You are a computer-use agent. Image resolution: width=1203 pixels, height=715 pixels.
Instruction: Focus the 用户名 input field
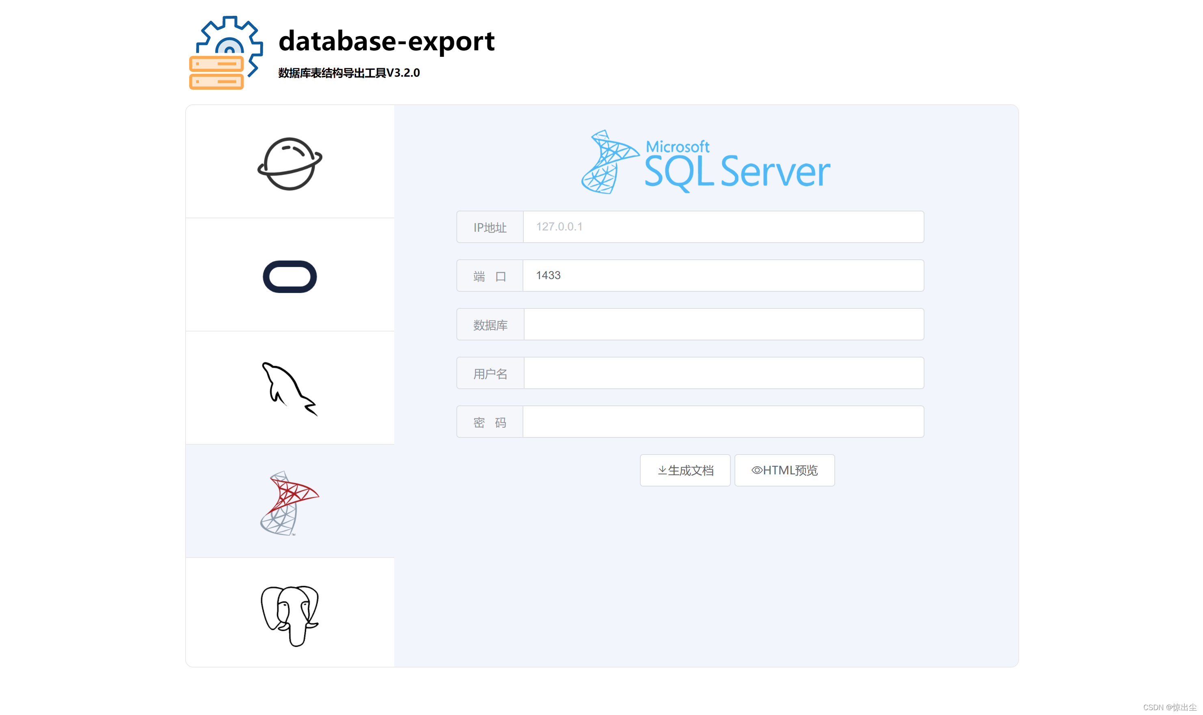point(724,373)
